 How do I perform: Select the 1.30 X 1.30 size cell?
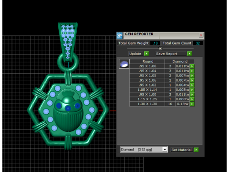(x=147, y=104)
